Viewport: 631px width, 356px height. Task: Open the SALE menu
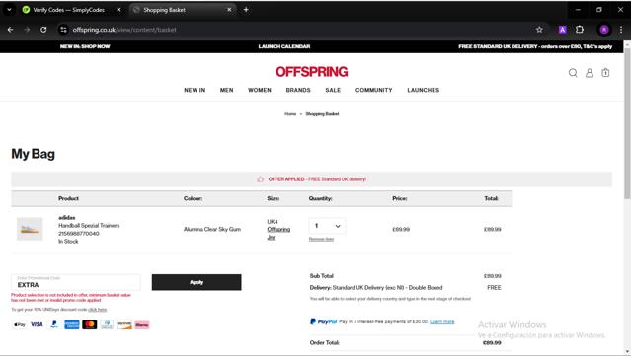(x=333, y=90)
